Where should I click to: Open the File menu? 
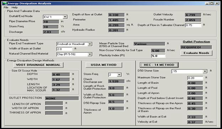pos(6,7)
